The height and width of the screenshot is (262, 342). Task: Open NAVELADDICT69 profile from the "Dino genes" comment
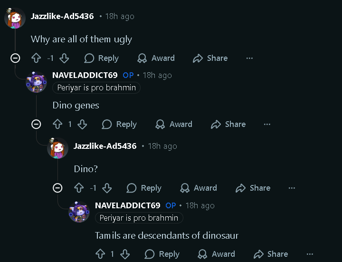click(x=85, y=75)
